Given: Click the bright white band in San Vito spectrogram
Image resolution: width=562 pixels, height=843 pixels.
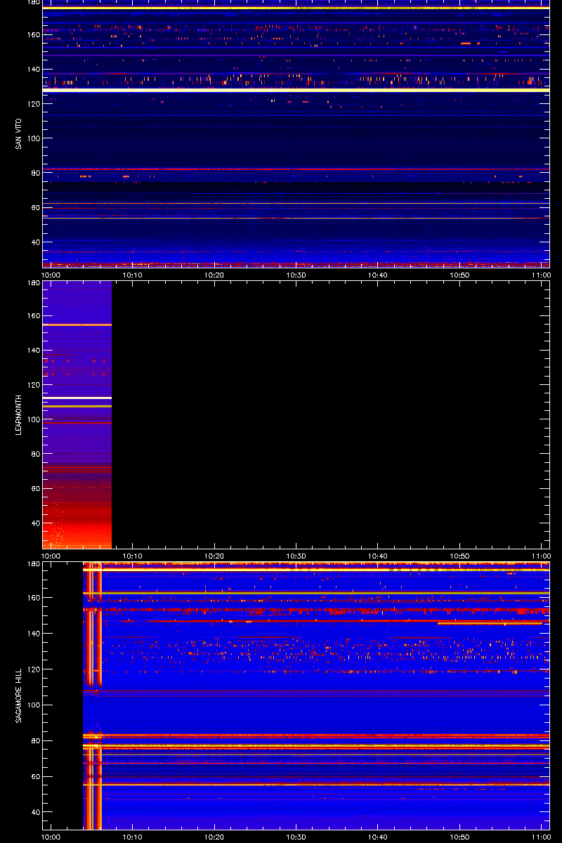Looking at the screenshot, I should coord(296,91).
